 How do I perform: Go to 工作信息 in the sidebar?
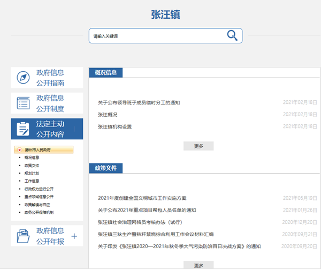tap(32, 181)
